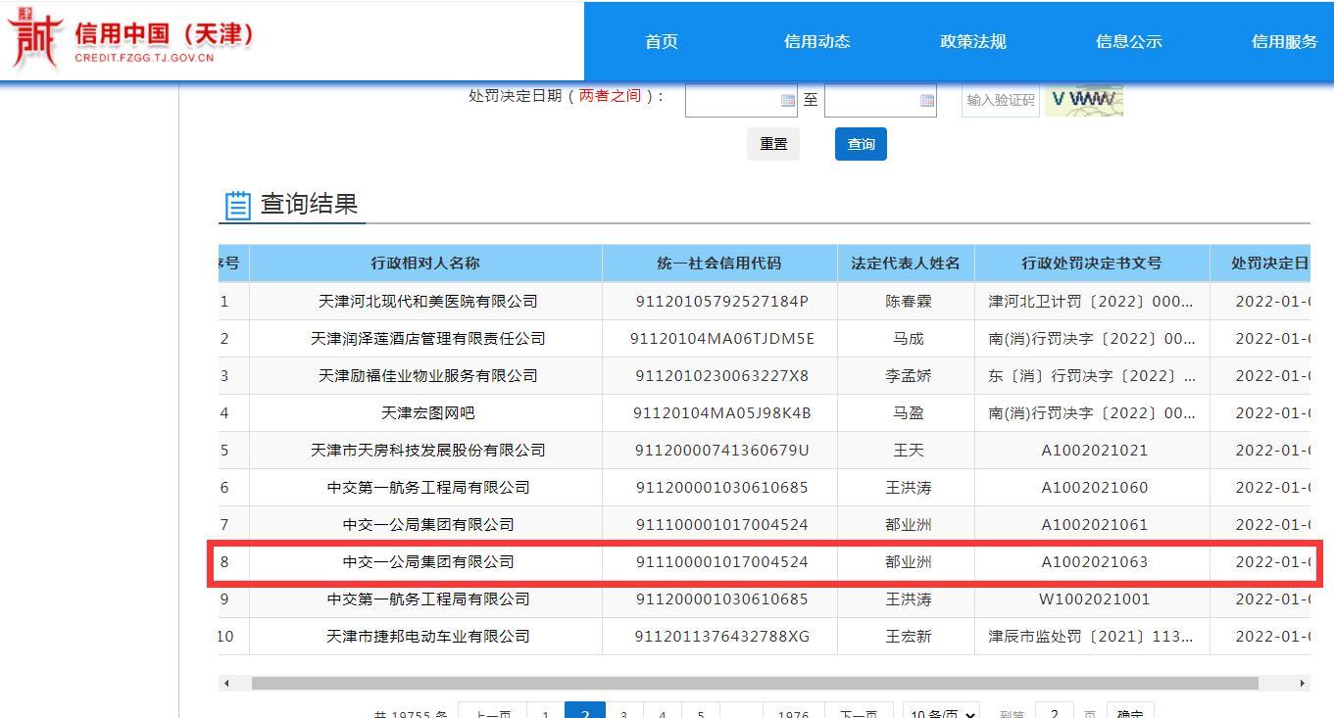This screenshot has width=1334, height=718.
Task: Click document number 津河北卫计罚〔2022〕000…
Action: click(x=1091, y=302)
